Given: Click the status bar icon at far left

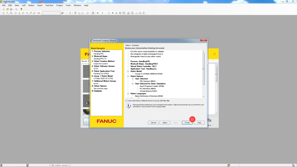Looking at the screenshot, I should (x=1, y=165).
